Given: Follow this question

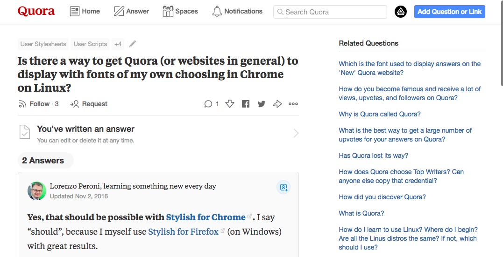Looking at the screenshot, I should pyautogui.click(x=38, y=104).
